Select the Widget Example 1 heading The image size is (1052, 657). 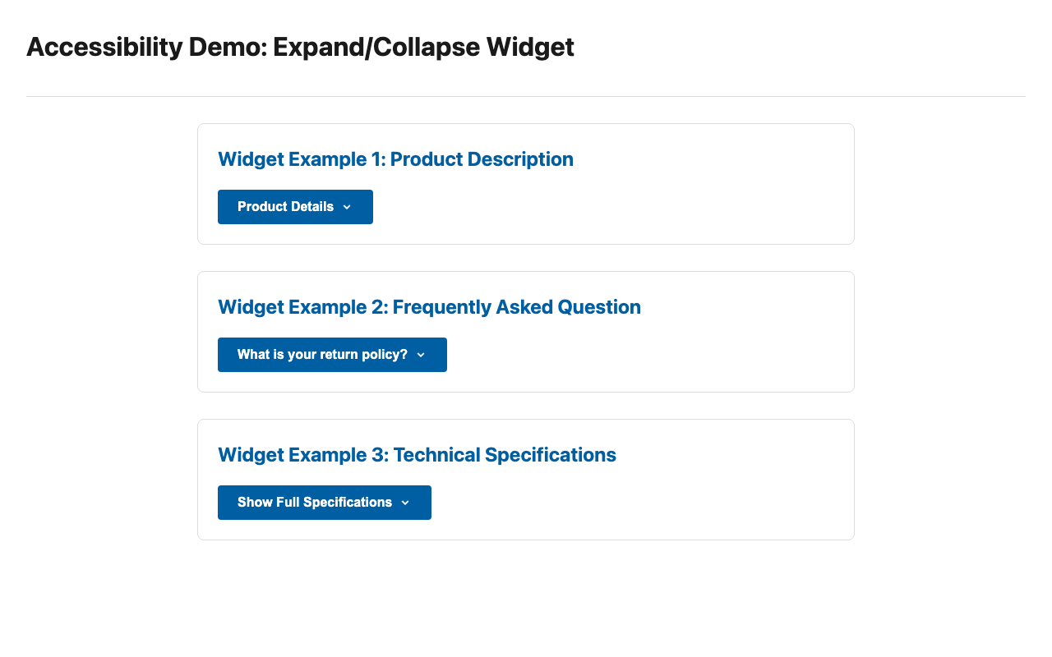(395, 159)
